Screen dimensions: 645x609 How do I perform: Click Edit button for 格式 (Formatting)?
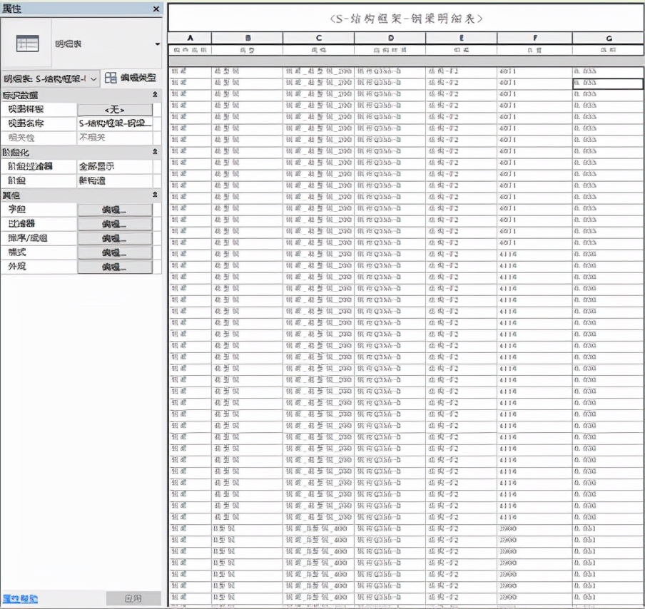pyautogui.click(x=114, y=252)
